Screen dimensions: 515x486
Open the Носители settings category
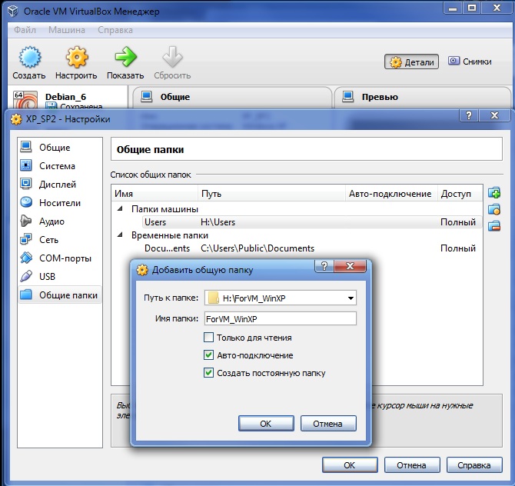coord(60,203)
